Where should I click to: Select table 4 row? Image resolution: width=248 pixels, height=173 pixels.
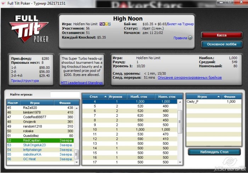pyautogui.click(x=130, y=102)
